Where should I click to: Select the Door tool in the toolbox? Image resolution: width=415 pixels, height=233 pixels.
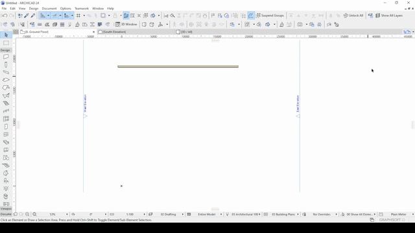click(x=6, y=127)
